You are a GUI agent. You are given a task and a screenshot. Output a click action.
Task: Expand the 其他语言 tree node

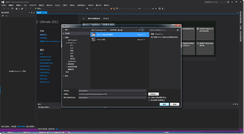(66, 64)
